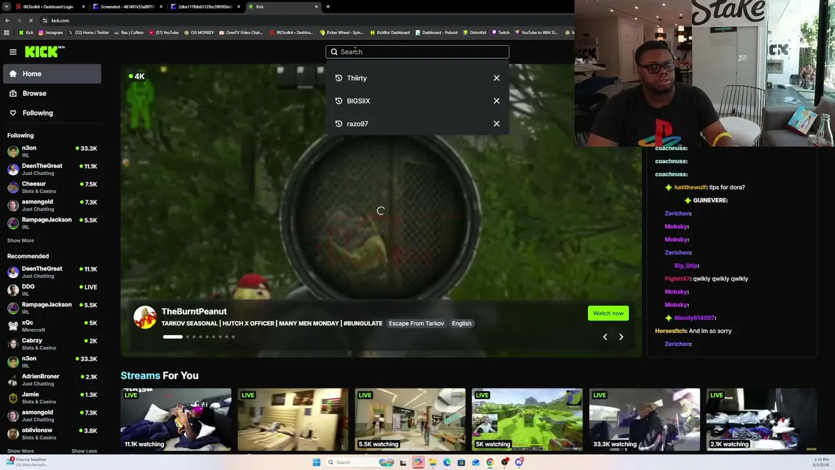Screen dimensions: 835x470
Task: Open Browse in the sidebar
Action: (x=52, y=93)
